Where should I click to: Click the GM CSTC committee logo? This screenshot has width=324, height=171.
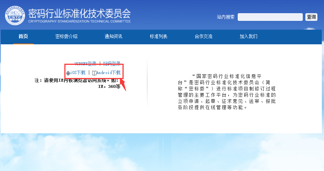pos(15,15)
